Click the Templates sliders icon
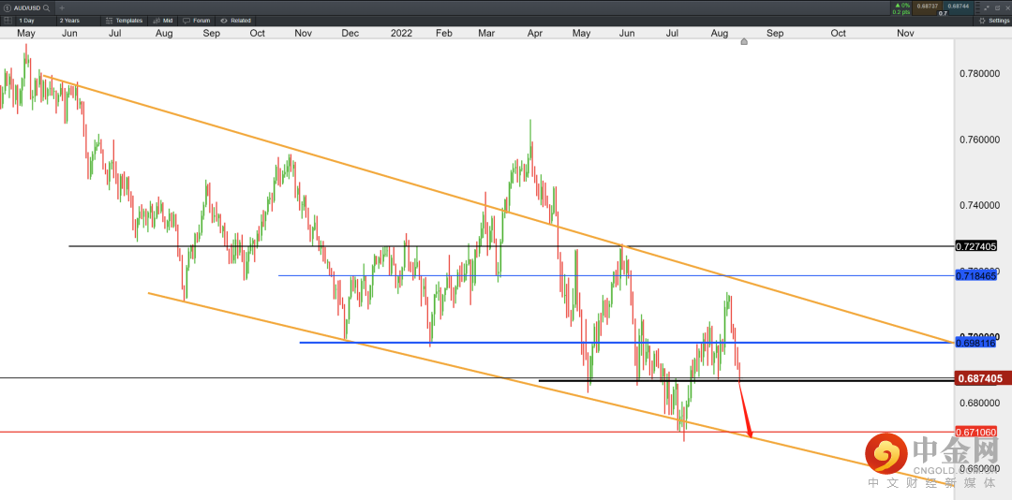Viewport: 1012px width, 500px height. click(x=109, y=21)
